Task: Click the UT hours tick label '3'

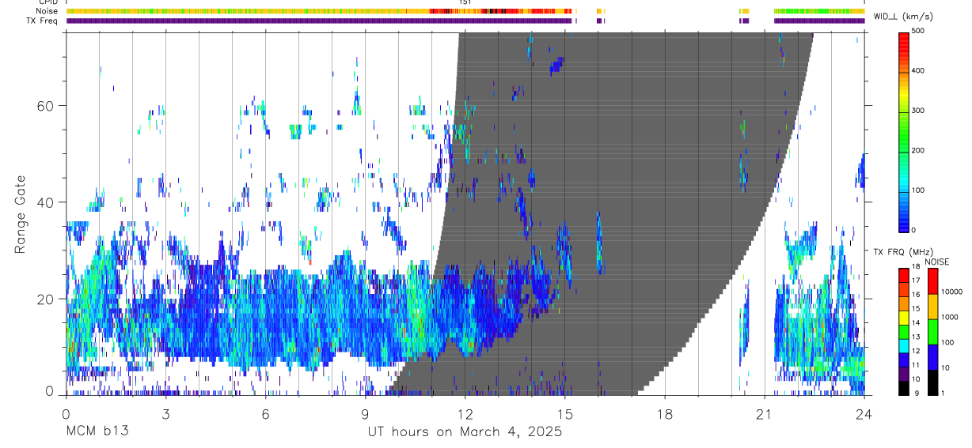Action: pos(165,413)
